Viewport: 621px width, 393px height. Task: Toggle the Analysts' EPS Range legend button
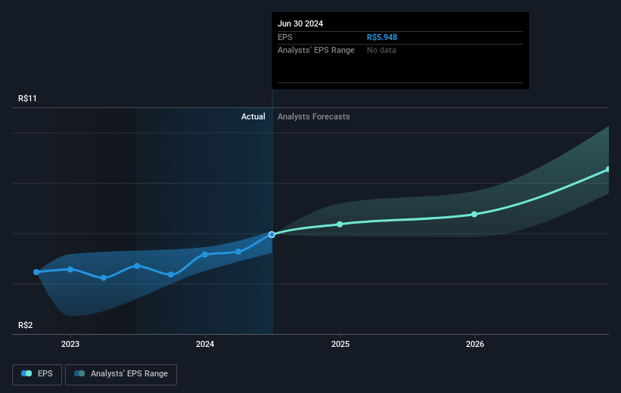[x=121, y=374]
